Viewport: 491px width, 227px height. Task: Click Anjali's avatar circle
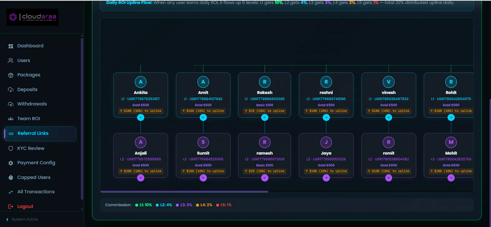(x=141, y=142)
